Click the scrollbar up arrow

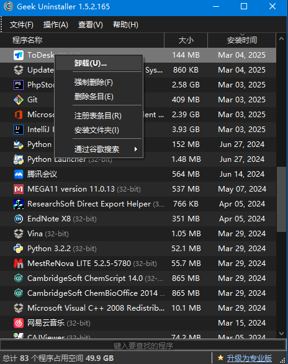[282, 39]
